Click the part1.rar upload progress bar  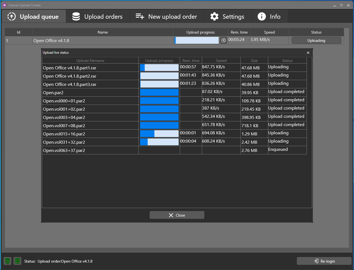159,67
